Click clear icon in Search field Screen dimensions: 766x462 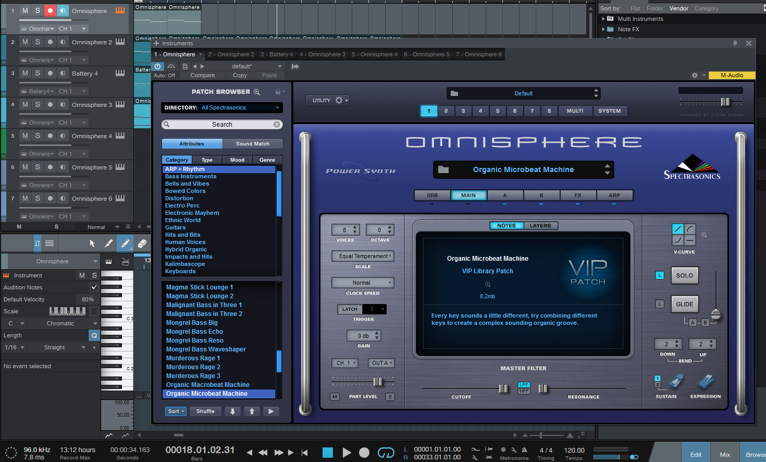[x=277, y=125]
